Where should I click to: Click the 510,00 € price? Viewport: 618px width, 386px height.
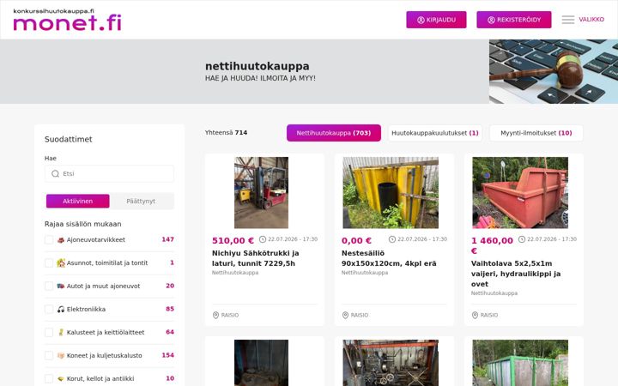[x=233, y=241]
